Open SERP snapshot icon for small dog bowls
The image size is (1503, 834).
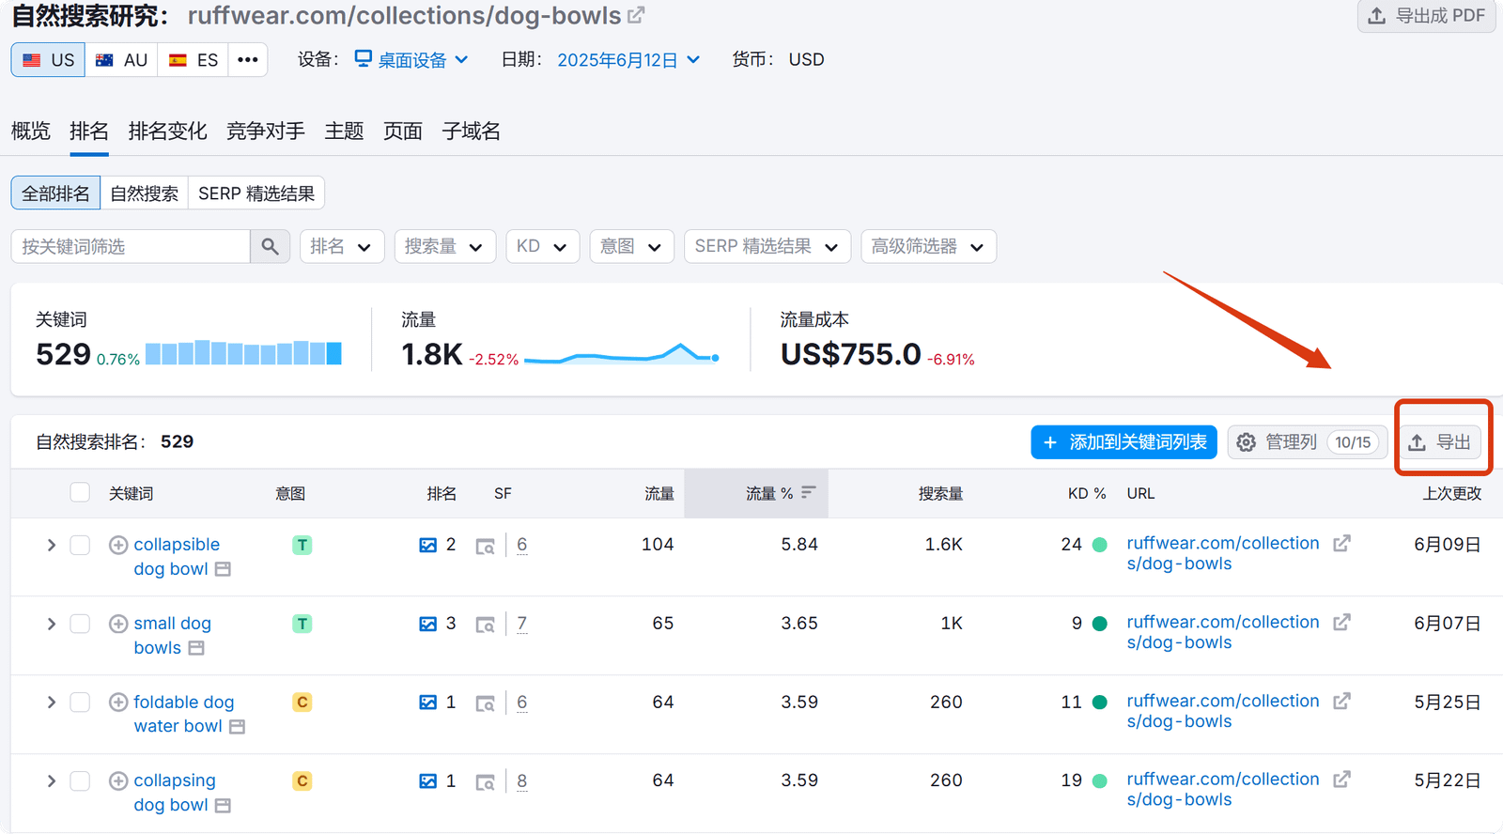(485, 625)
